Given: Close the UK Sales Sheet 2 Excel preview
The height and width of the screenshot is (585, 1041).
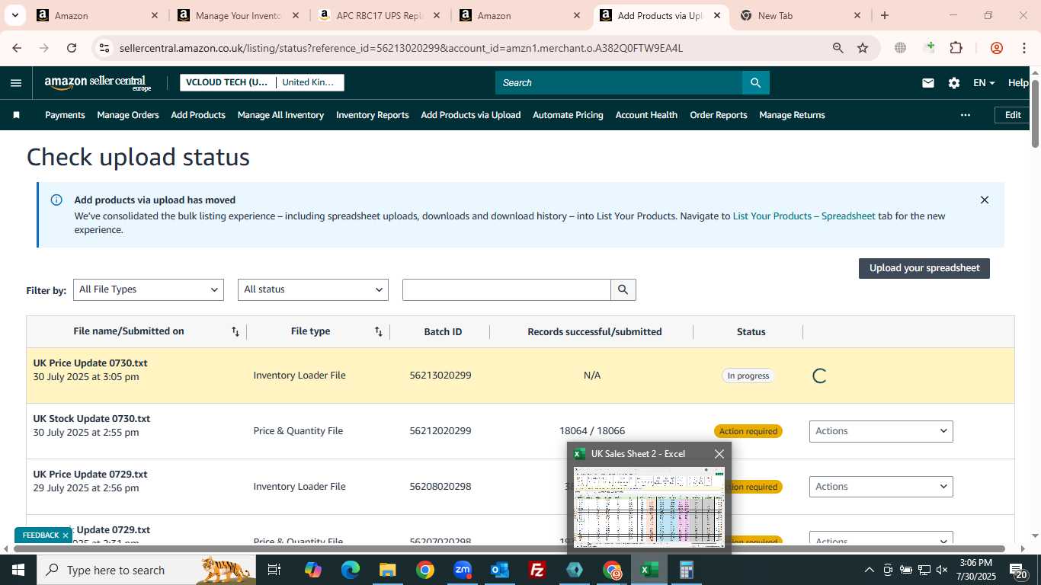Looking at the screenshot, I should (x=719, y=454).
